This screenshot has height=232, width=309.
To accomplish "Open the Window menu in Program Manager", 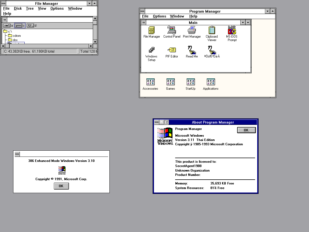I will pos(177,16).
